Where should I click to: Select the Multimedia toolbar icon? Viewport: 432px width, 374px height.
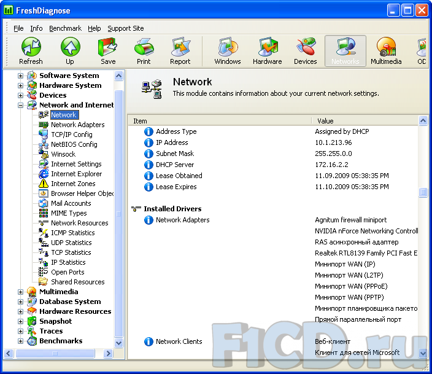click(x=386, y=52)
